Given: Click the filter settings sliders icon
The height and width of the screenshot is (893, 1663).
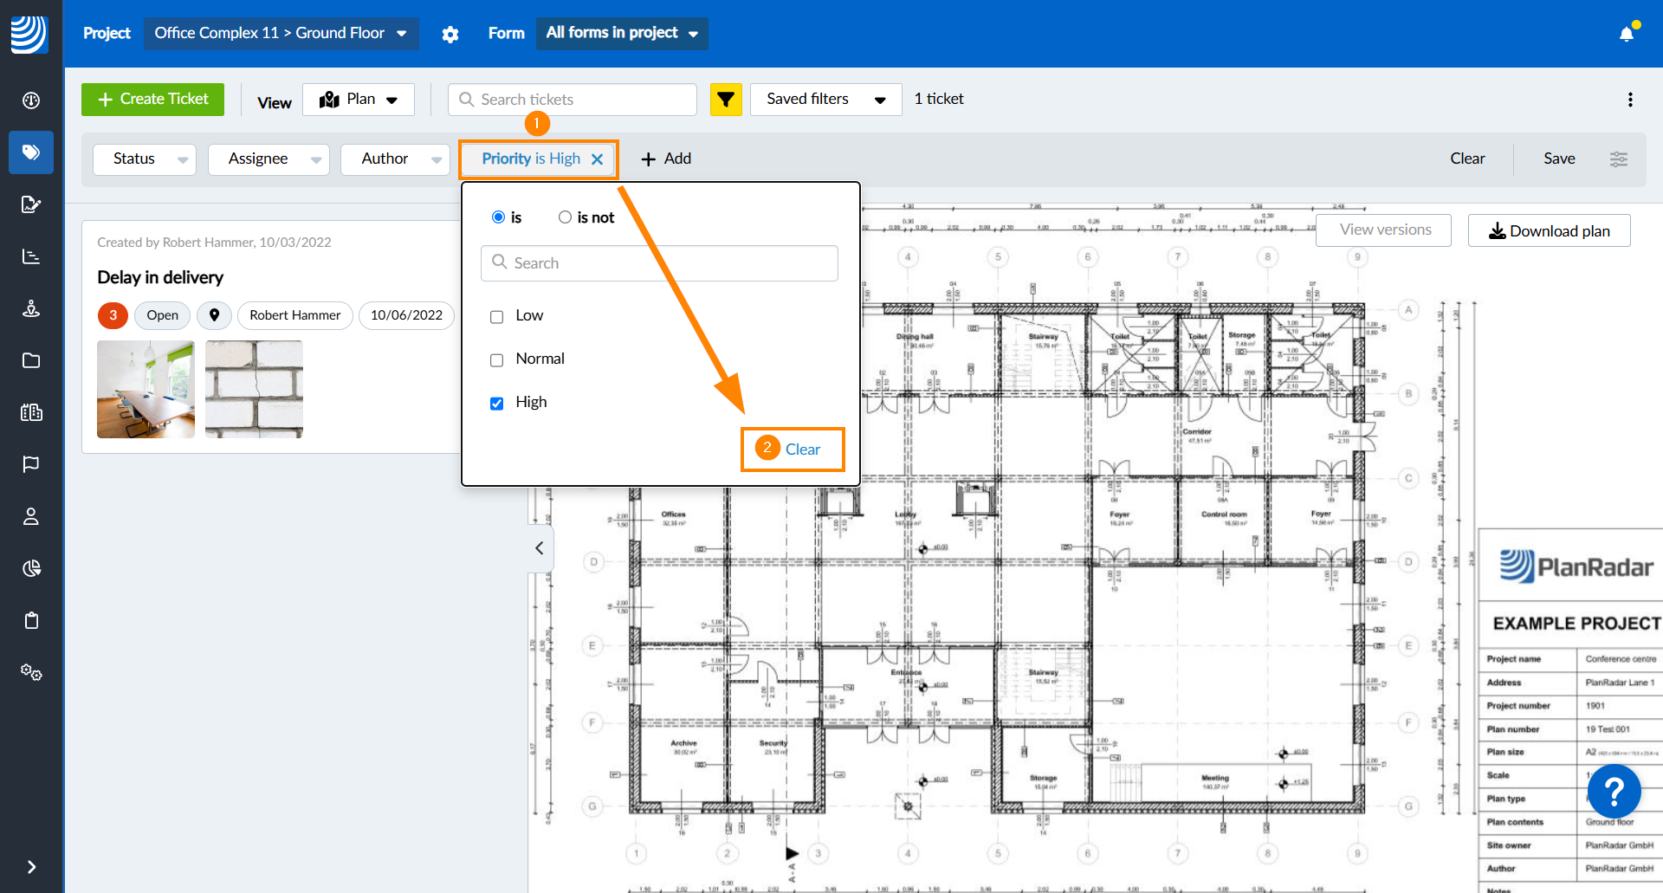Looking at the screenshot, I should click(x=1618, y=159).
